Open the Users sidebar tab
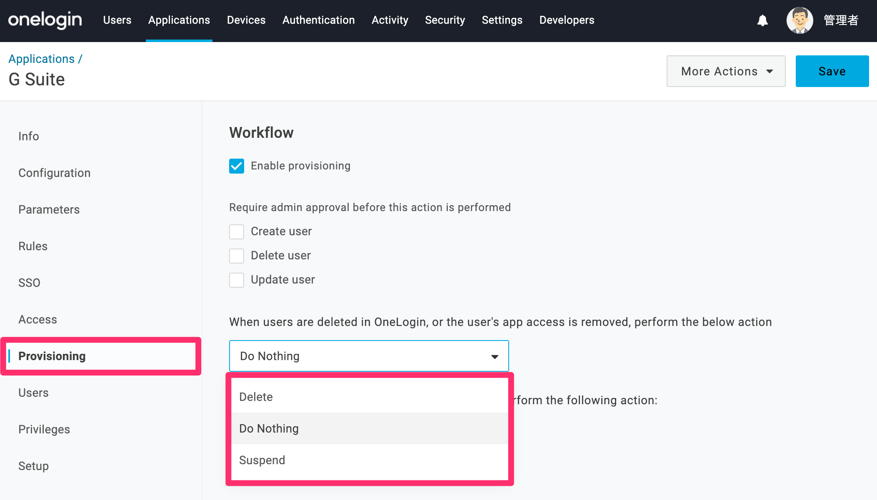Image resolution: width=877 pixels, height=500 pixels. click(x=33, y=393)
